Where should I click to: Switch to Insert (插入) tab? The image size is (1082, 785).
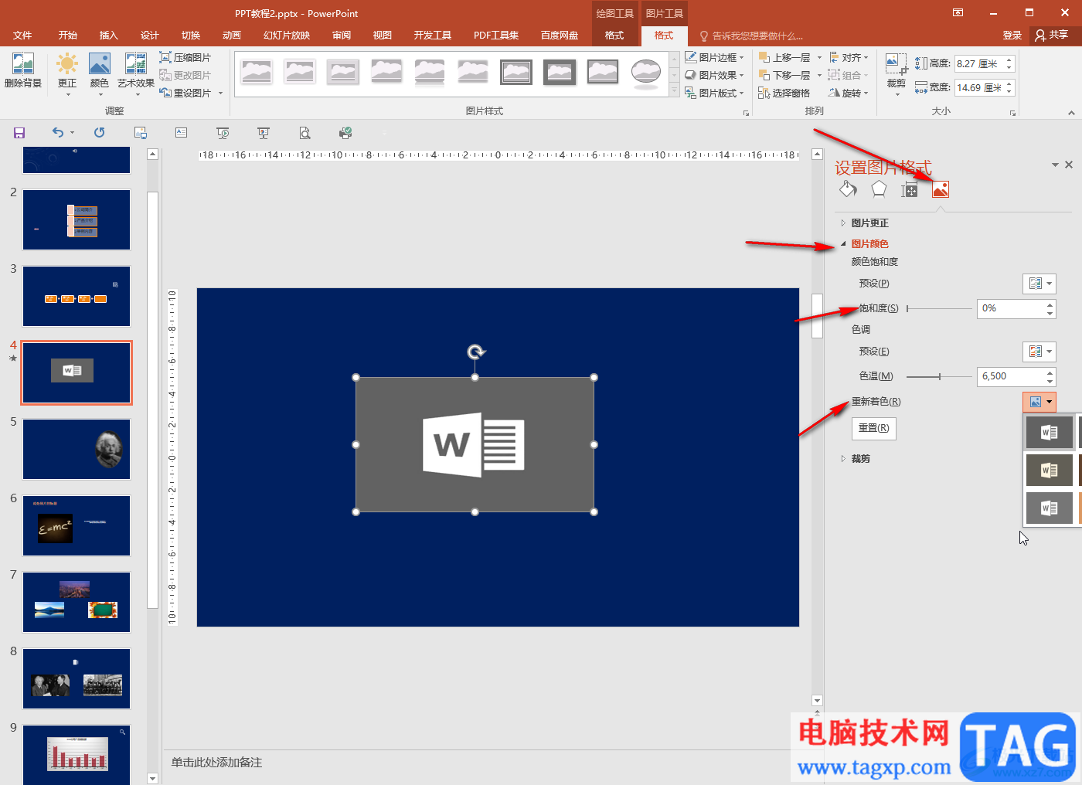point(109,36)
